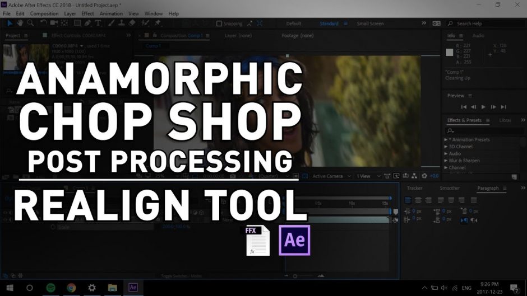Open the Active Camera dropdown
Screen dimensions: 527x296
click(331, 176)
